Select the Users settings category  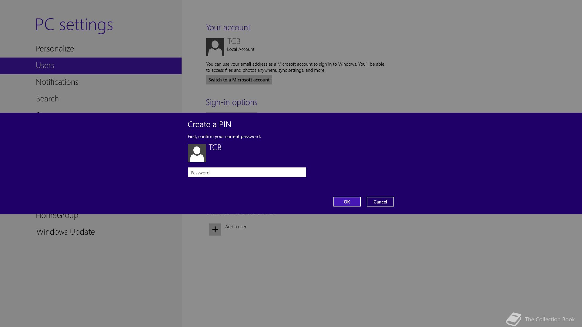91,66
